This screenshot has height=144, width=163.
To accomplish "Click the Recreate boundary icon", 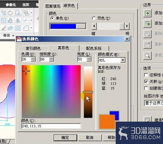I will (x=148, y=45).
